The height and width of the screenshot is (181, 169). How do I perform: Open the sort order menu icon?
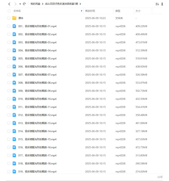coord(157,4)
